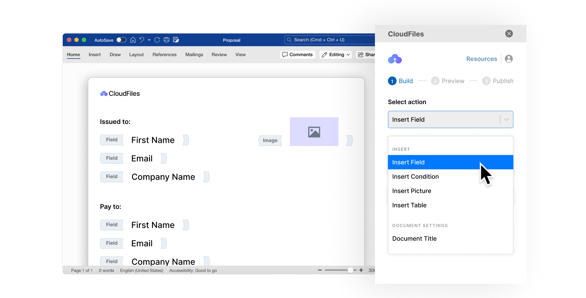The image size is (586, 298).
Task: Toggle the AutoSave switch
Action: [121, 40]
